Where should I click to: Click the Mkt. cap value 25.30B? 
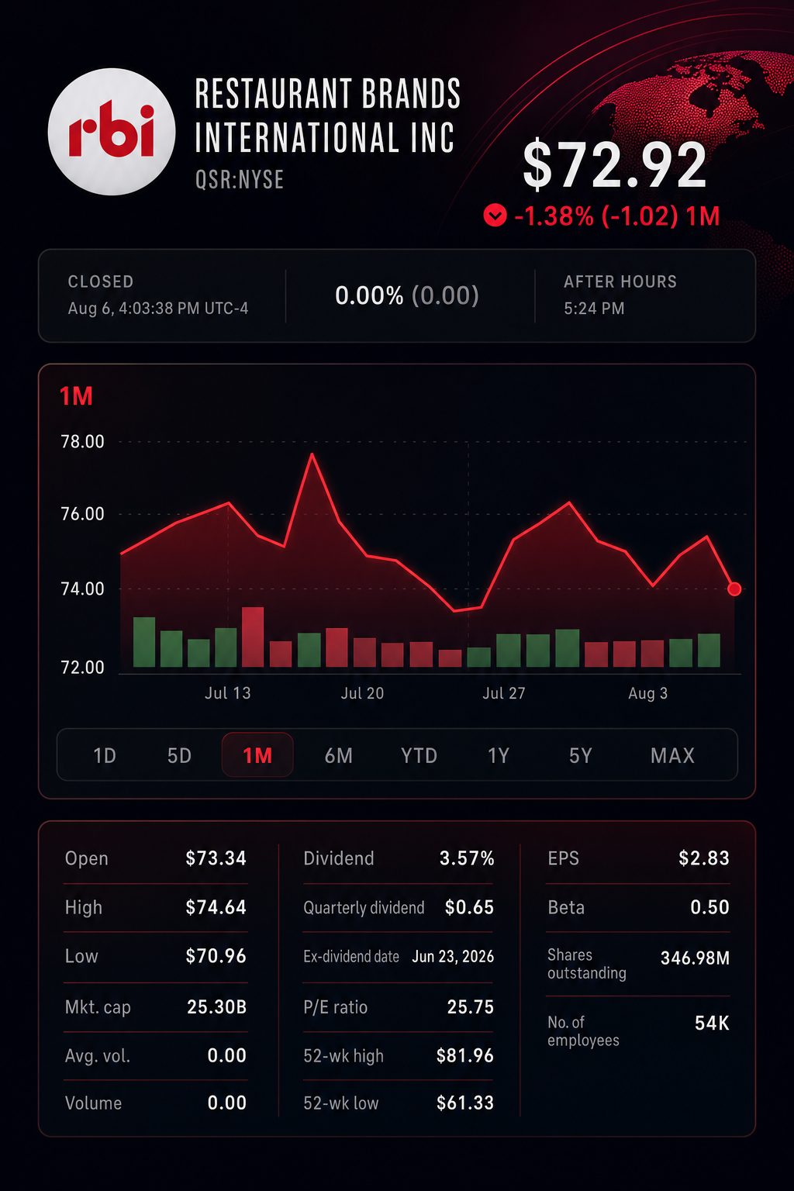pyautogui.click(x=217, y=1007)
